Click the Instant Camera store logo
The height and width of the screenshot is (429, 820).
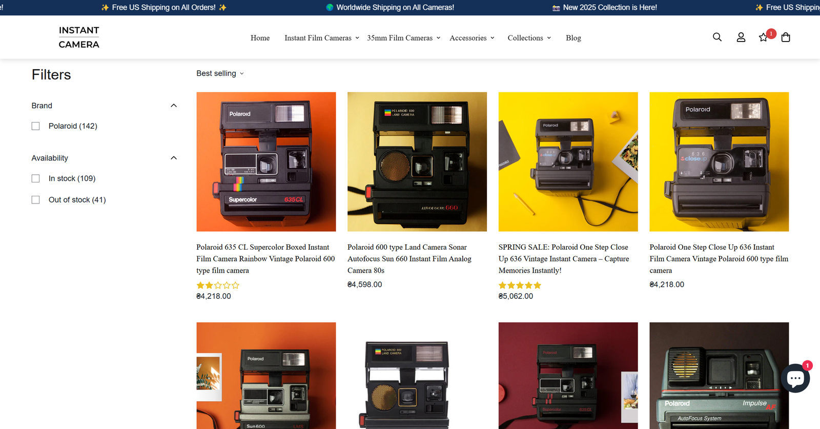point(79,37)
